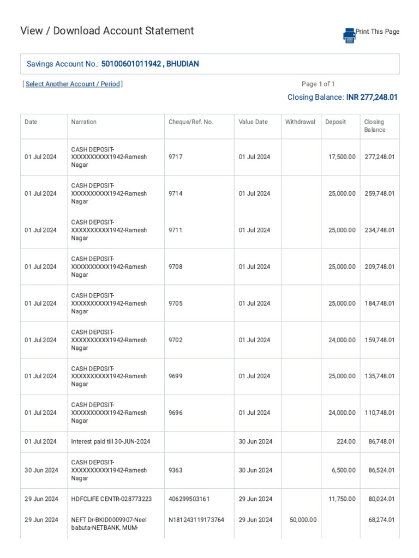Click reference number N181243119173764
Image resolution: width=419 pixels, height=558 pixels.
(196, 520)
